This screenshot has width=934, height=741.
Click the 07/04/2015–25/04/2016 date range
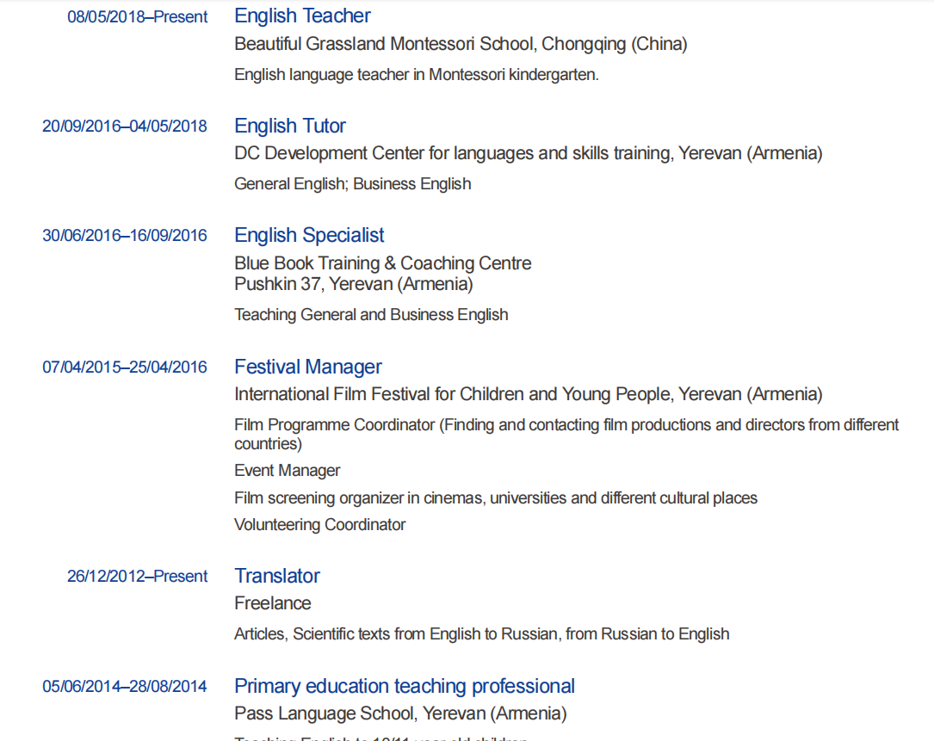coord(125,367)
